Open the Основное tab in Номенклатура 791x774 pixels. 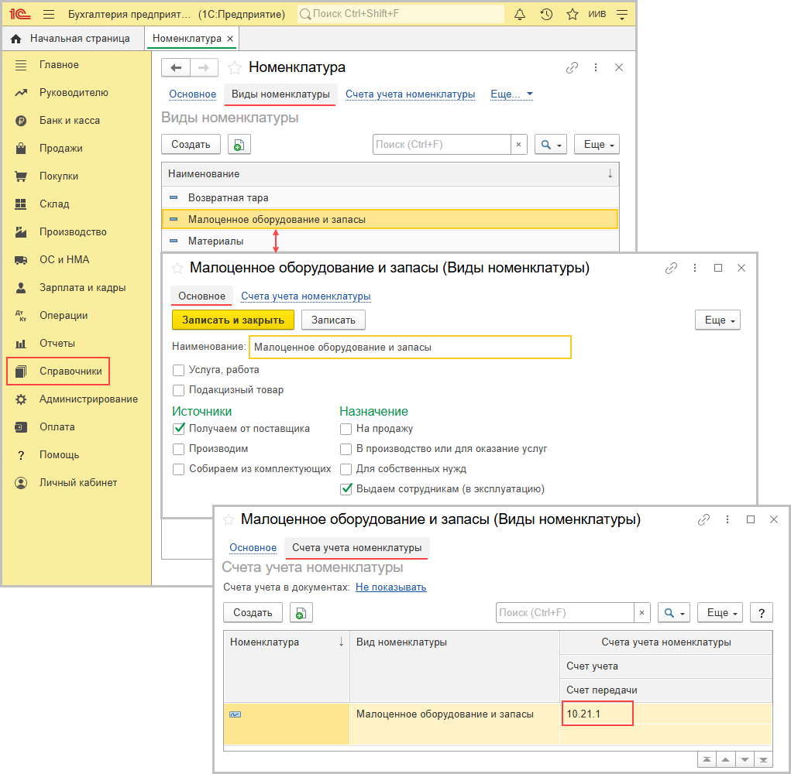tap(193, 94)
